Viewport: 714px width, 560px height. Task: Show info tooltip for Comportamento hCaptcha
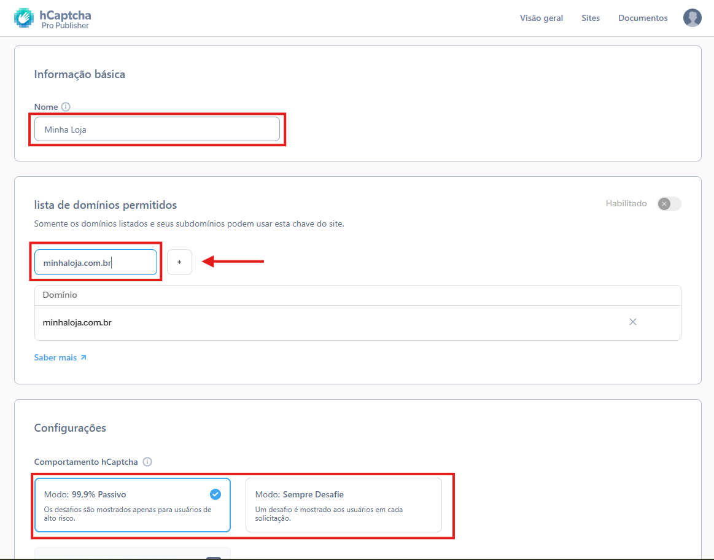tap(147, 462)
